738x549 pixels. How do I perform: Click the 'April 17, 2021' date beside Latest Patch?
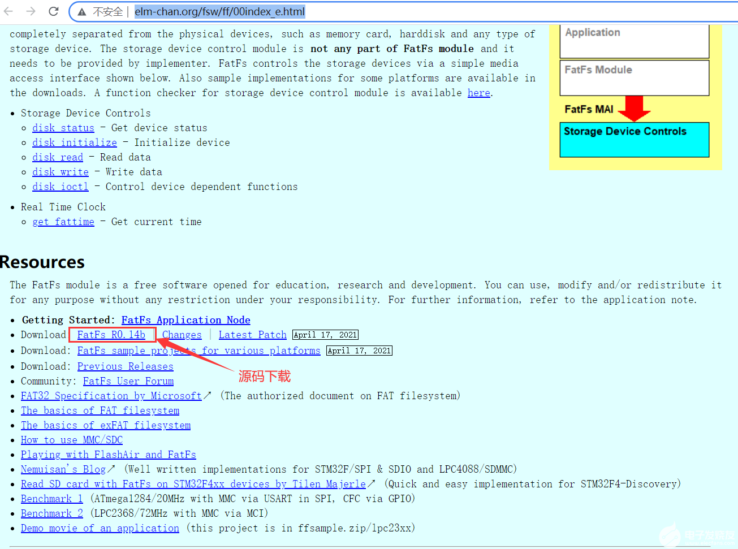325,335
